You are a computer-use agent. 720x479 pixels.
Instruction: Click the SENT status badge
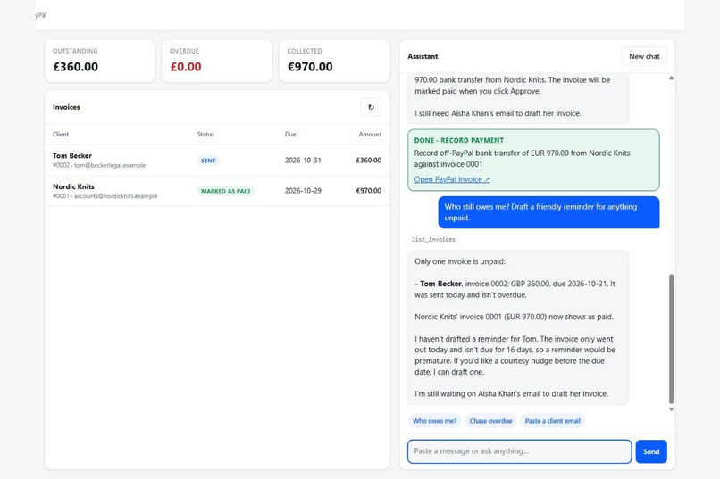point(208,161)
